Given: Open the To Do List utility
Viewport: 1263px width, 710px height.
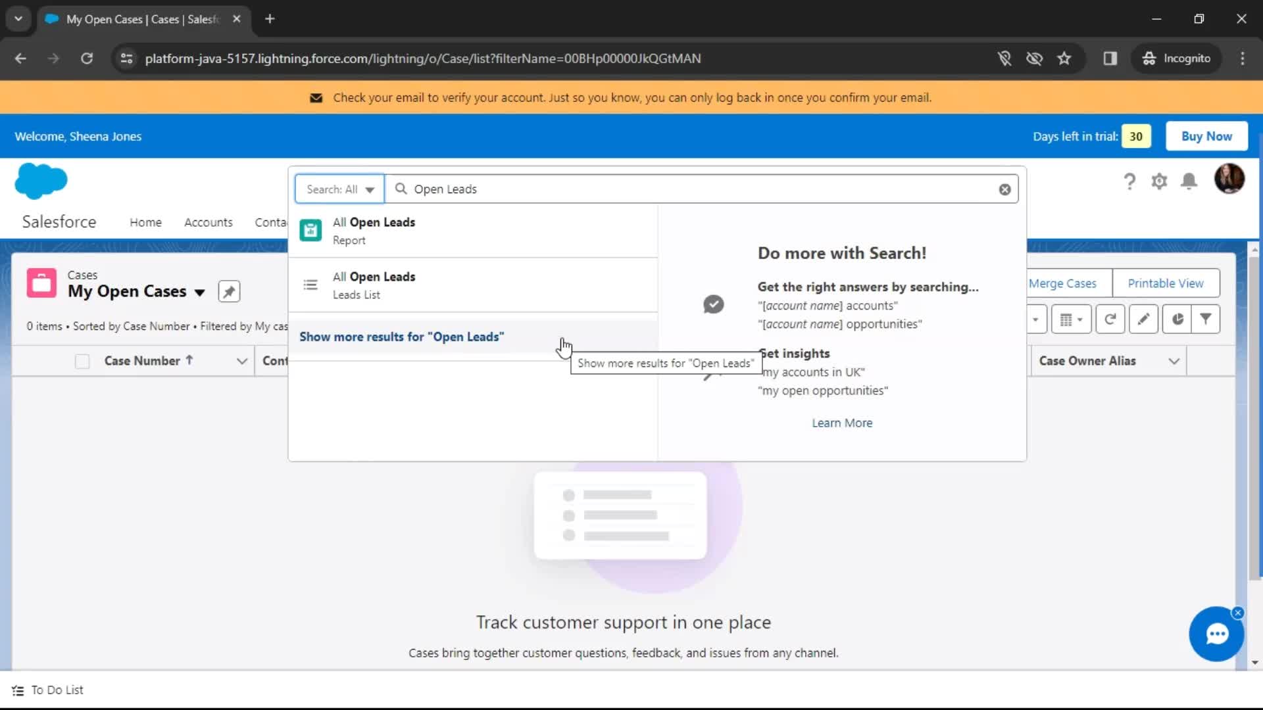Looking at the screenshot, I should [x=47, y=690].
